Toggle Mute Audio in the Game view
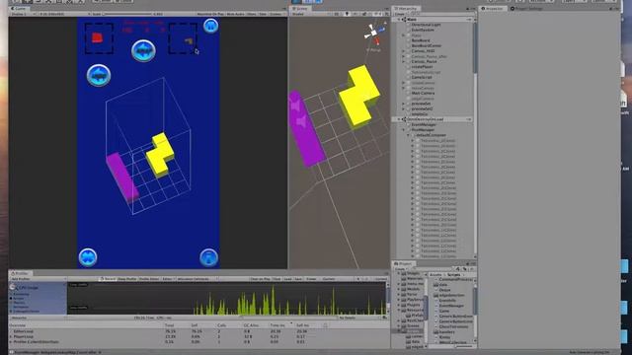632x355 pixels. 235,14
